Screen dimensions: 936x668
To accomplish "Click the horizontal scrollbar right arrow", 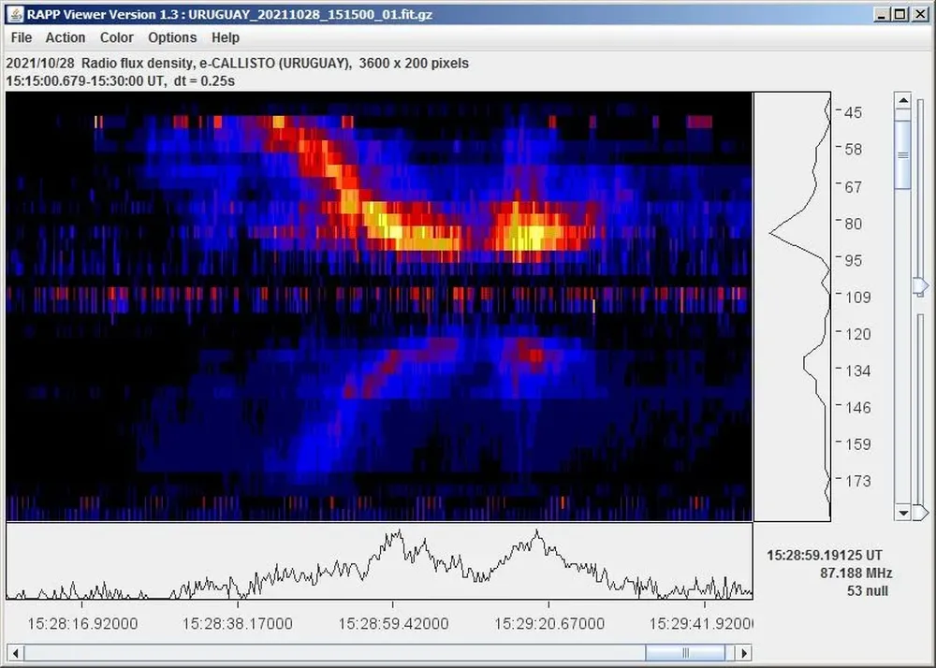I will 743,652.
